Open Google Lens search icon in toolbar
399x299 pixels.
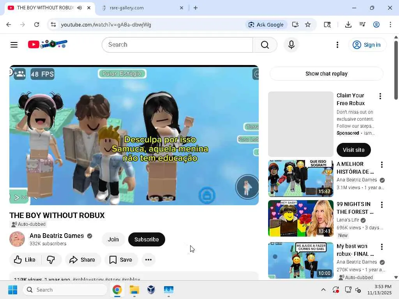tap(327, 25)
